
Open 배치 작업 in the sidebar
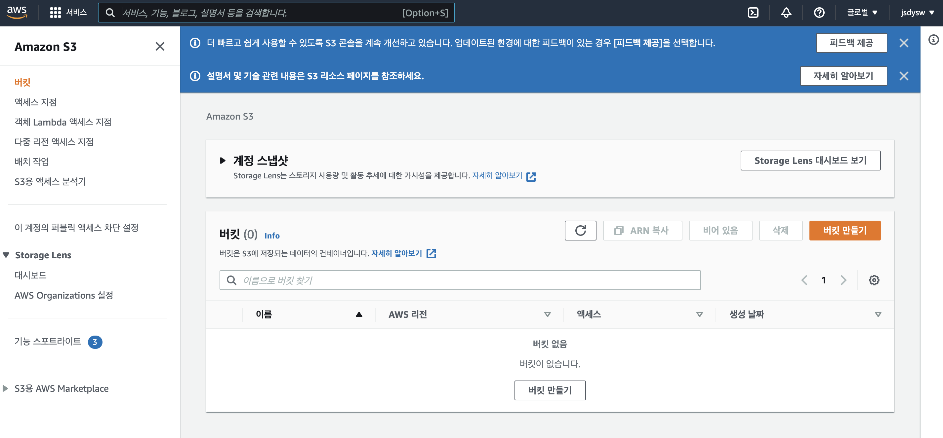[31, 161]
